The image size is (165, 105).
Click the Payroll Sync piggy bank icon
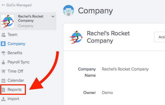pos(3,62)
